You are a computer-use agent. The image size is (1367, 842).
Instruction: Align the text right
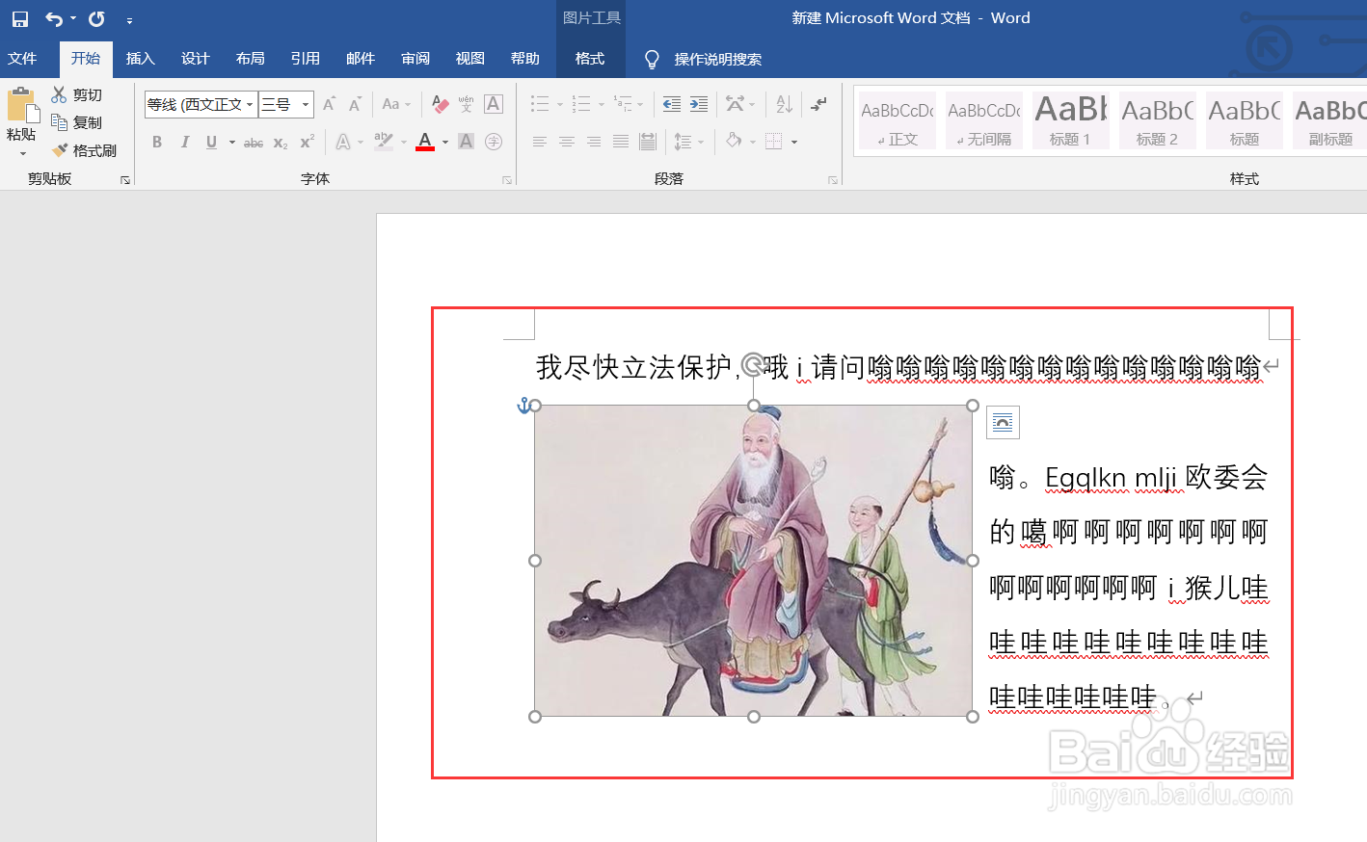[594, 142]
